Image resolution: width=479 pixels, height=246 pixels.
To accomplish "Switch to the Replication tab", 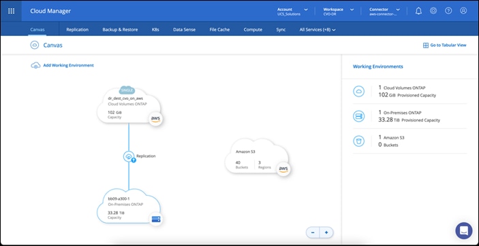I will point(77,30).
